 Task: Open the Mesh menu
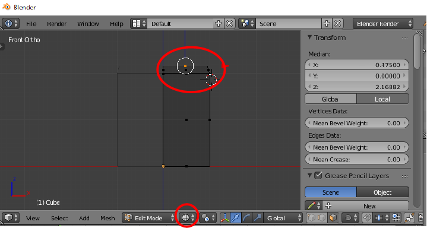[x=107, y=218]
